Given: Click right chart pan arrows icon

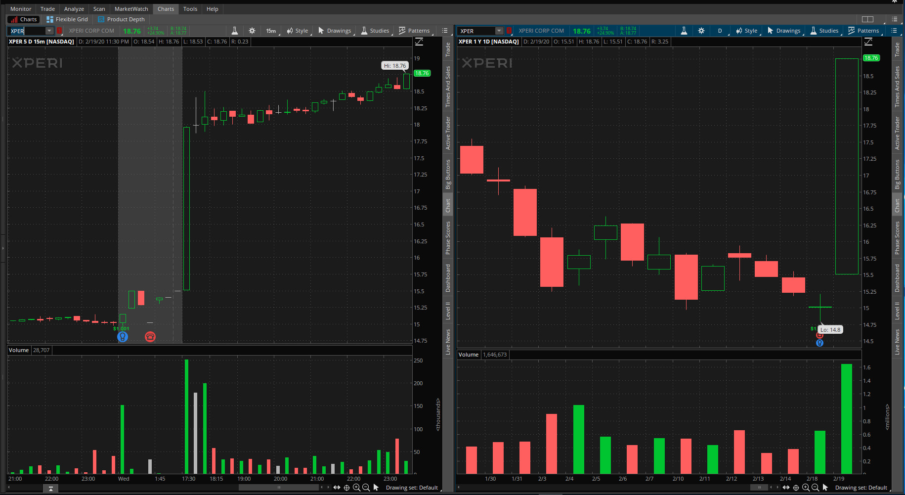Looking at the screenshot, I should [786, 488].
